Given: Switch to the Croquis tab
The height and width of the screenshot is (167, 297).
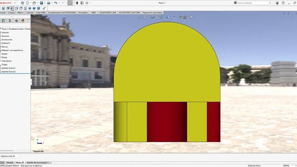Looking at the screenshot, I should click(11, 13).
